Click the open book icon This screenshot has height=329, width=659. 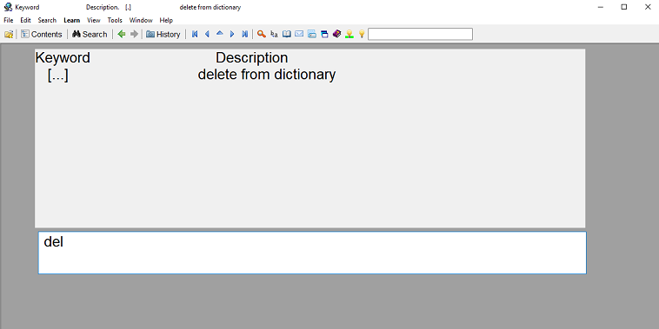click(287, 34)
